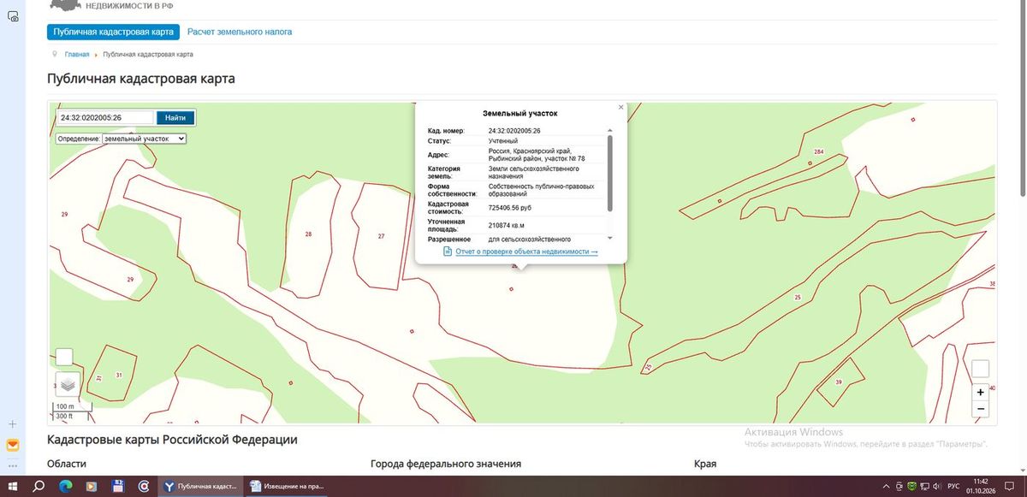Select the Публичная кадастровая карта tab

coord(114,32)
